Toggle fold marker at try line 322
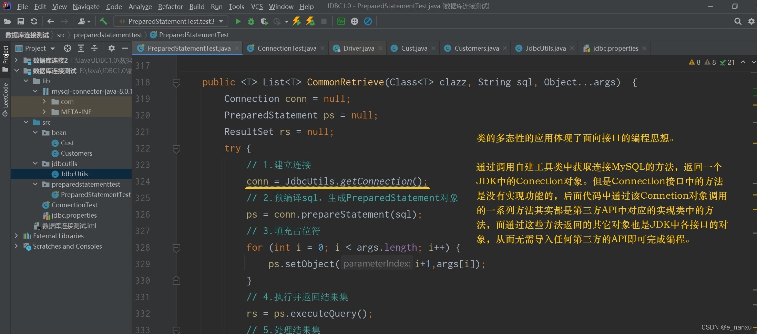This screenshot has height=334, width=757. 176,148
